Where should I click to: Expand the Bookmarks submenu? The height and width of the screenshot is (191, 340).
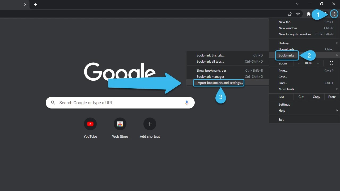pyautogui.click(x=287, y=55)
